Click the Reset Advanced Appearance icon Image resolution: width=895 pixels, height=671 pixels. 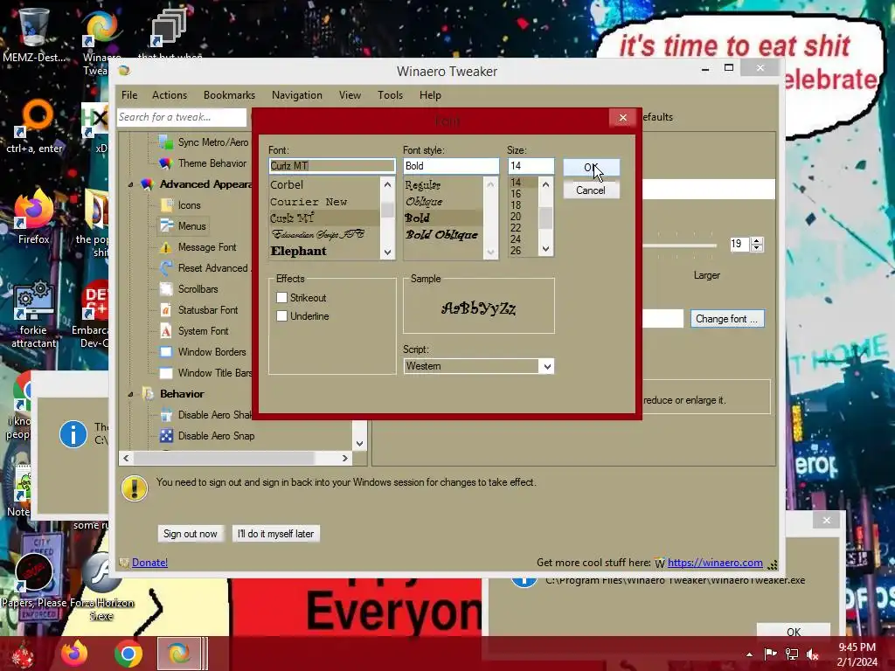point(166,268)
